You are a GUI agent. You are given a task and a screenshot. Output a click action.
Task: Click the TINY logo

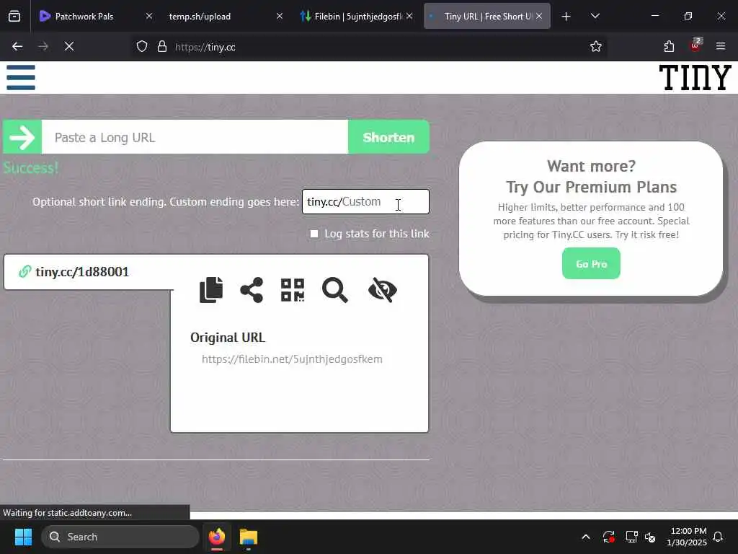click(x=695, y=78)
